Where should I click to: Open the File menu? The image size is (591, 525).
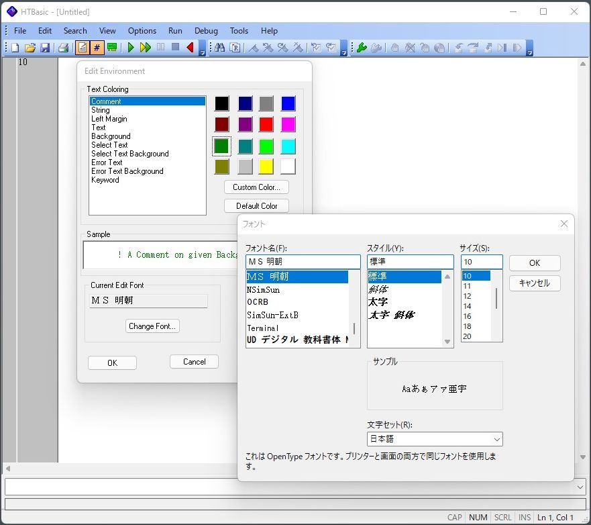[20, 31]
